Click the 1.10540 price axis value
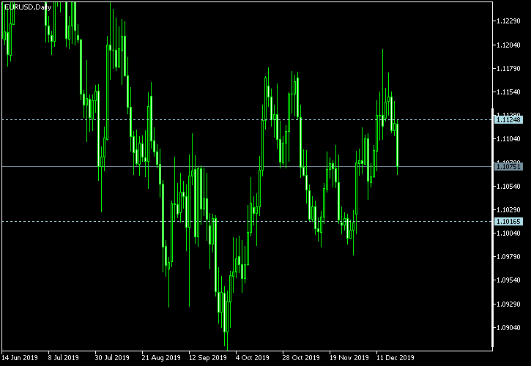Image resolution: width=531 pixels, height=366 pixels. point(508,187)
